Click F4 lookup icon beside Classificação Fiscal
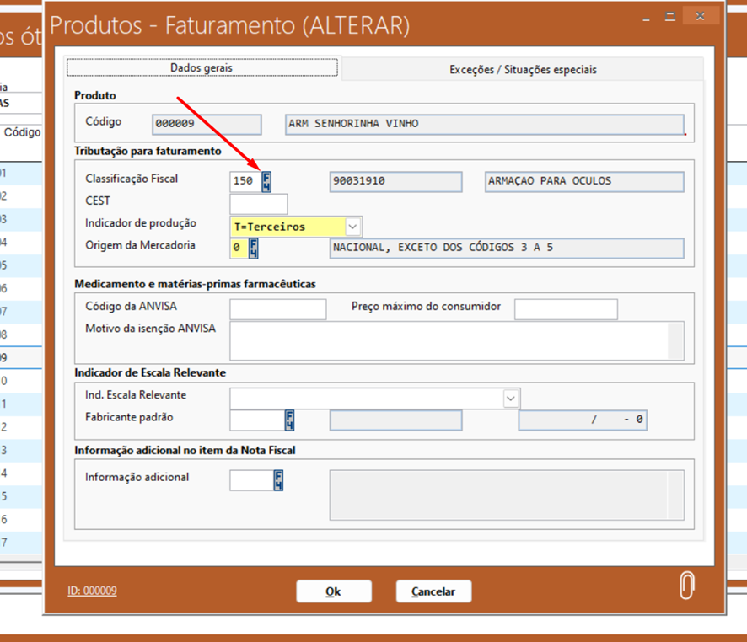The width and height of the screenshot is (747, 642). tap(266, 181)
